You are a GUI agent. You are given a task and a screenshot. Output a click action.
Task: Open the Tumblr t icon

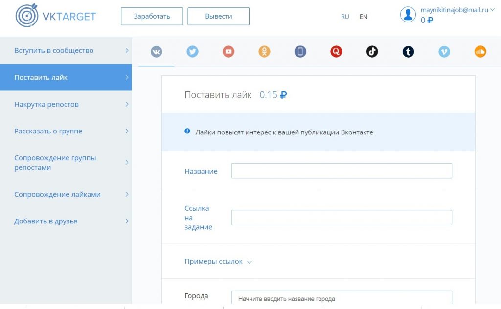coord(409,52)
